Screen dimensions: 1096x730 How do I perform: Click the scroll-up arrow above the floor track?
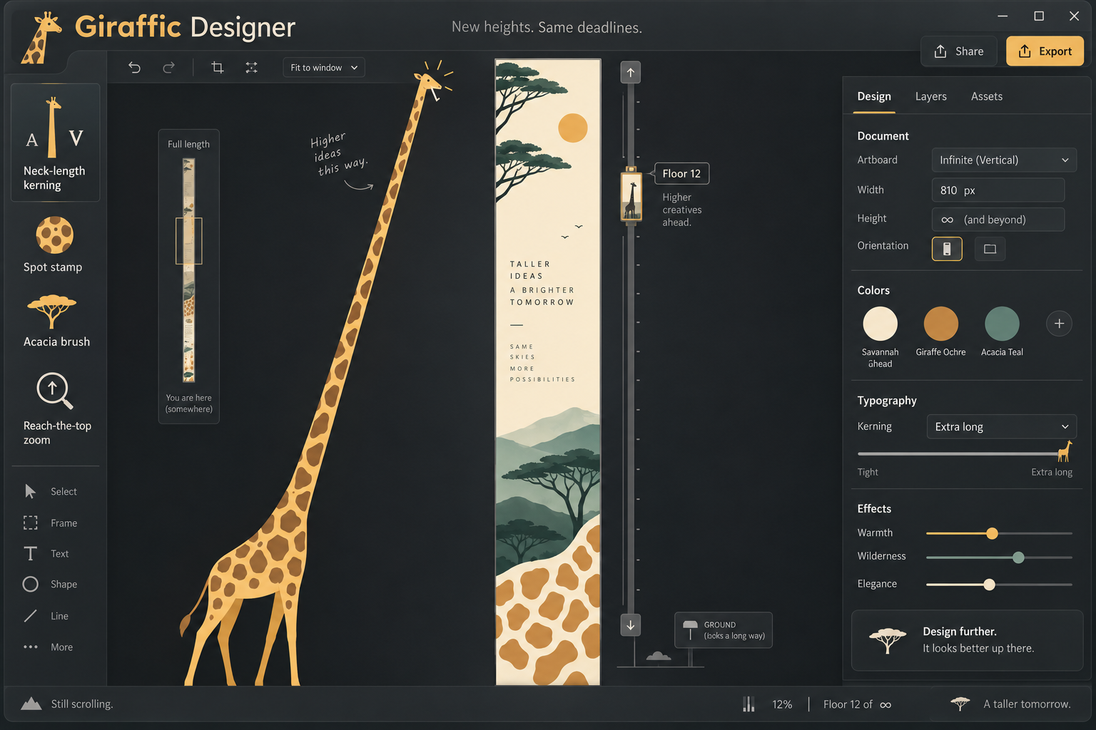[x=631, y=72]
